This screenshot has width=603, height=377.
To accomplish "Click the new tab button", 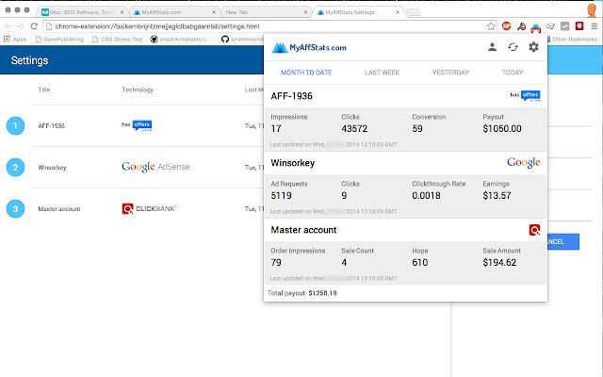I will click(x=414, y=12).
